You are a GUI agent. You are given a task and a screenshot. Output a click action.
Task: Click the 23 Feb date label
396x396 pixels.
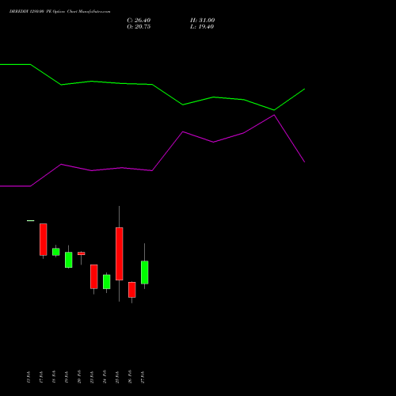click(92, 377)
